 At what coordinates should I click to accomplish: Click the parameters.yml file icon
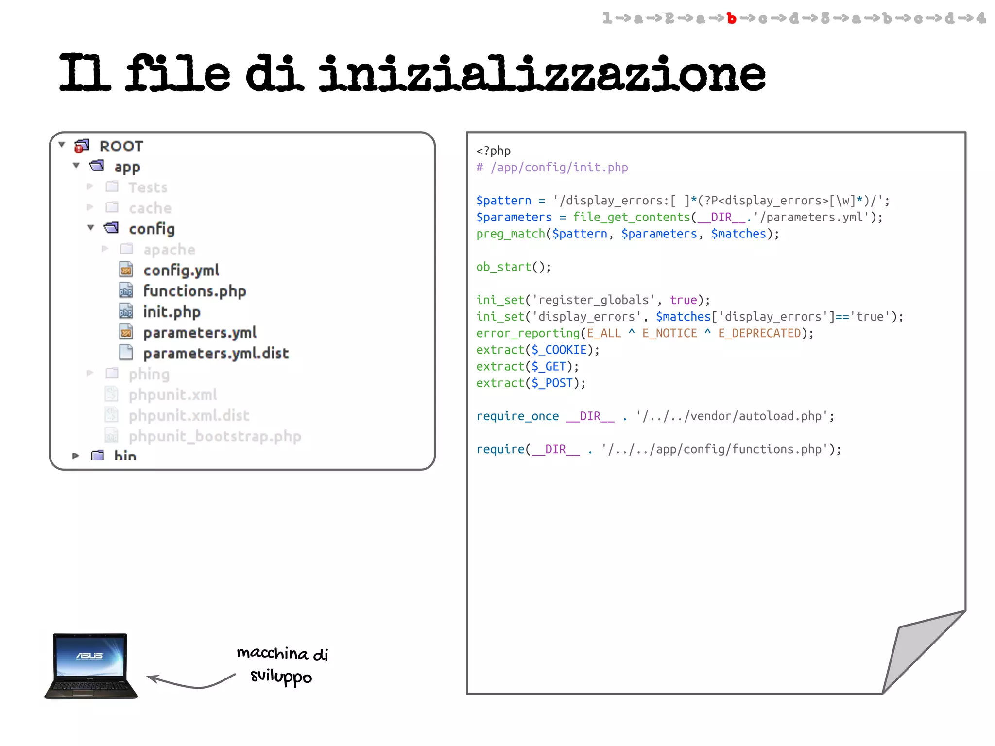point(126,332)
